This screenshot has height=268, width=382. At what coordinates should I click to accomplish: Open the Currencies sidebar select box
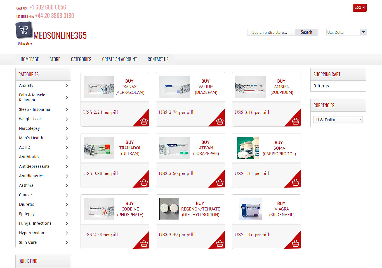click(338, 120)
